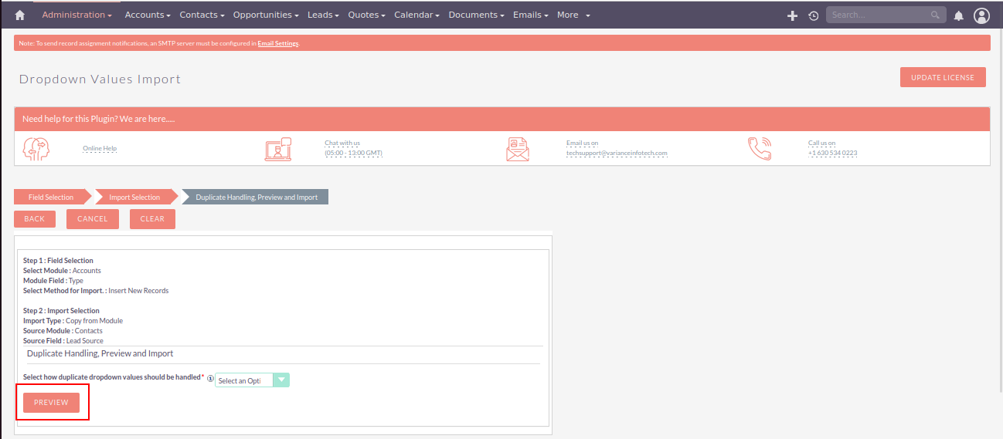Screen dimensions: 1003x439
Task: Follow the Email Settings link
Action: click(277, 43)
